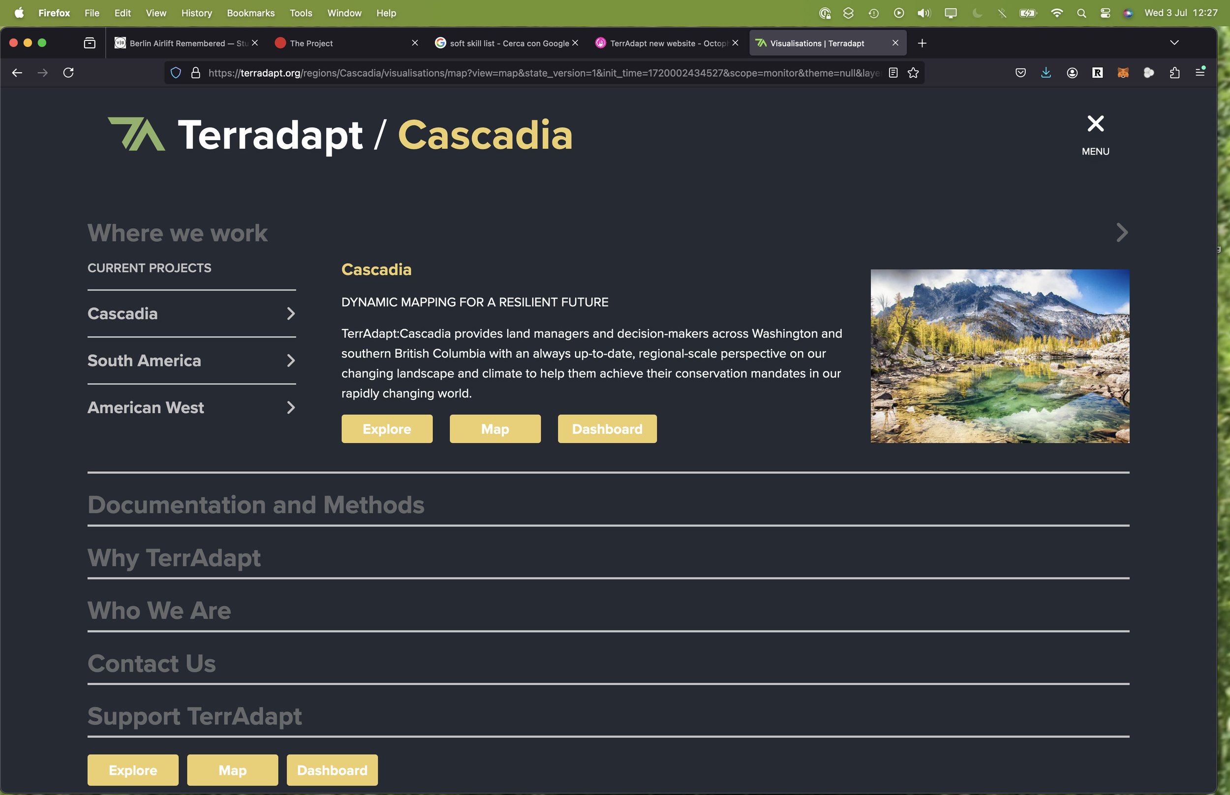The width and height of the screenshot is (1230, 795).
Task: Expand Why TerrAdapt section
Action: coord(608,558)
